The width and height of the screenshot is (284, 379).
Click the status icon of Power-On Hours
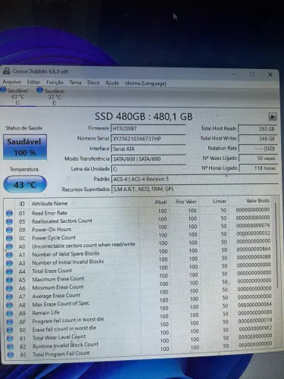tap(9, 230)
